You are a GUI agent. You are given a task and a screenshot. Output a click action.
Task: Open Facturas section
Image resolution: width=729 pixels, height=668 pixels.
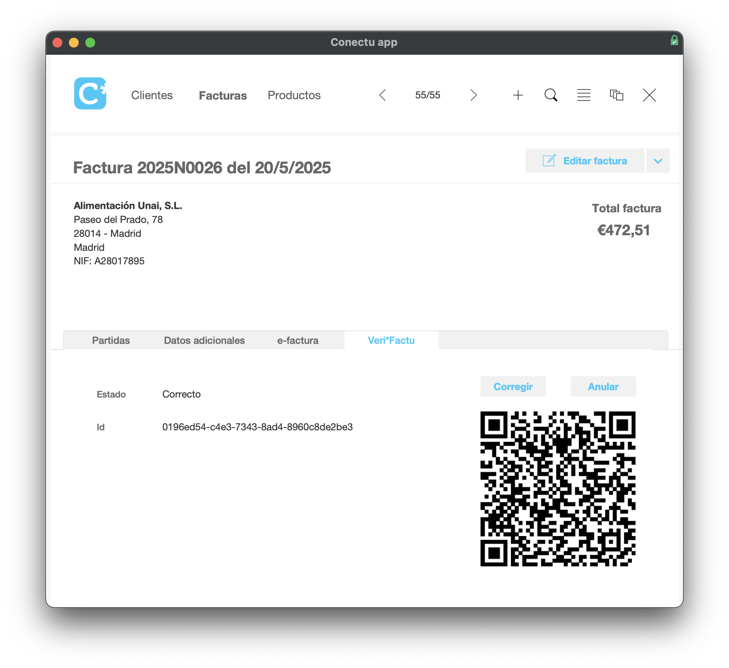point(223,95)
